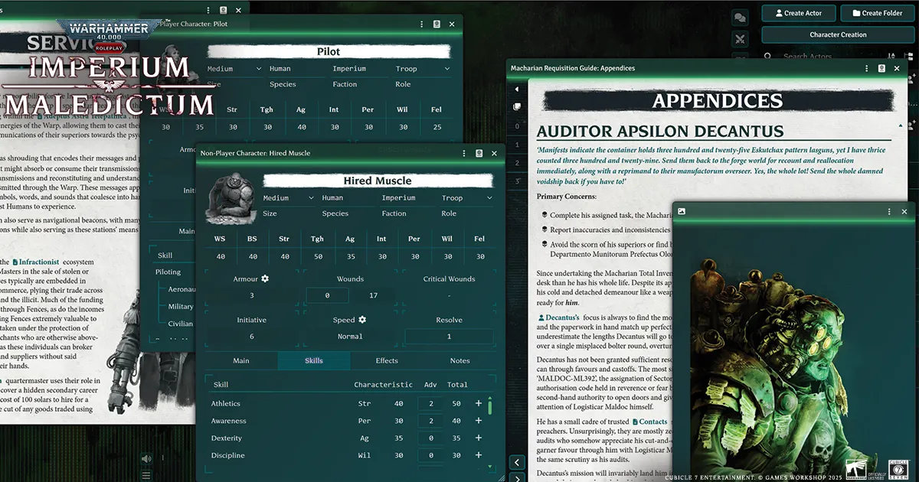919x482 pixels.
Task: Open the Role dropdown on the Pilot sheet
Action: coord(423,69)
